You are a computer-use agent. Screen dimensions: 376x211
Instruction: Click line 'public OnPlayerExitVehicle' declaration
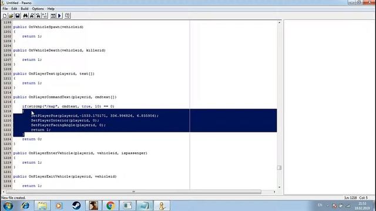tap(65, 176)
